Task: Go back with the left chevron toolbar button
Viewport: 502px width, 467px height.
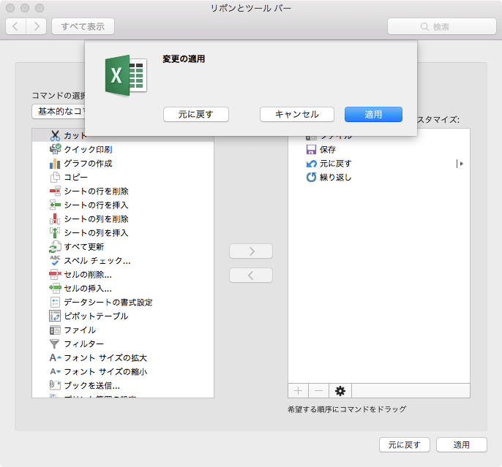Action: pyautogui.click(x=15, y=26)
